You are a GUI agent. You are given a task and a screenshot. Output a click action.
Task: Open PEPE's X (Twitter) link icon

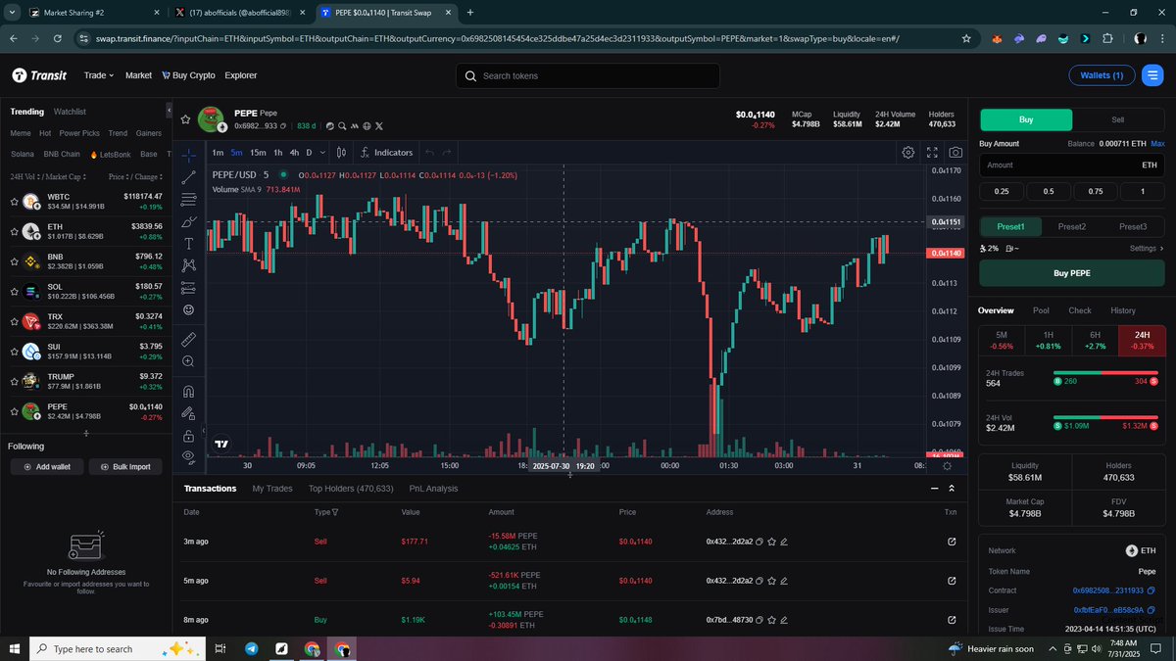[x=379, y=126]
